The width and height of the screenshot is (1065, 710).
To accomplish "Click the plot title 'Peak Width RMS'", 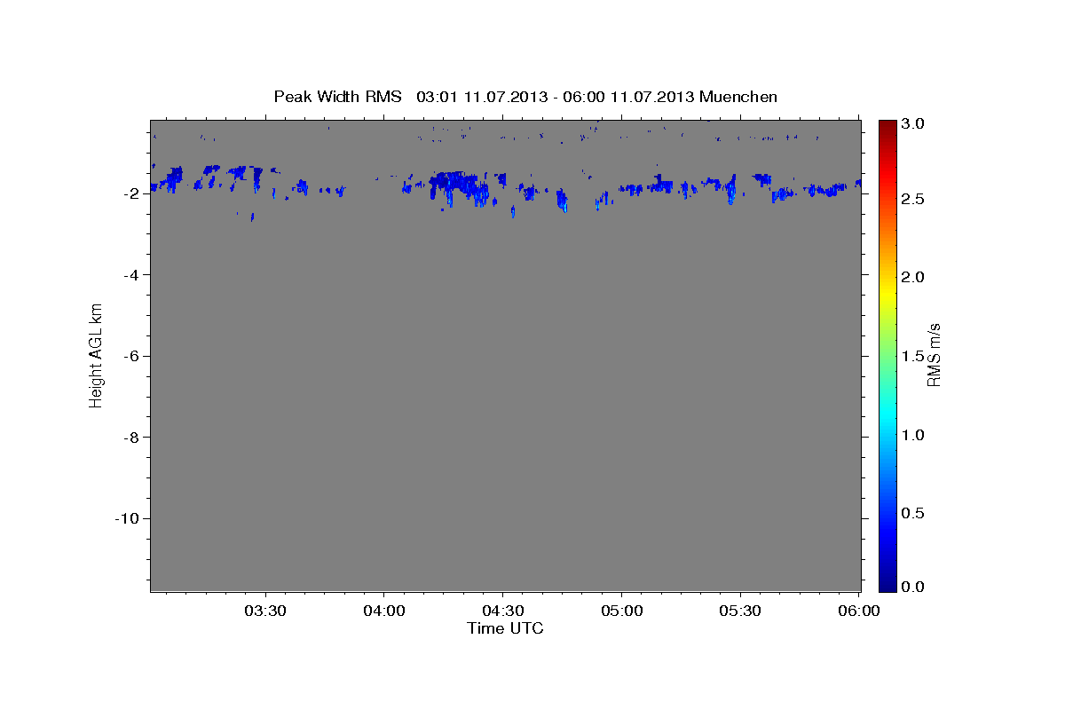I will click(337, 97).
